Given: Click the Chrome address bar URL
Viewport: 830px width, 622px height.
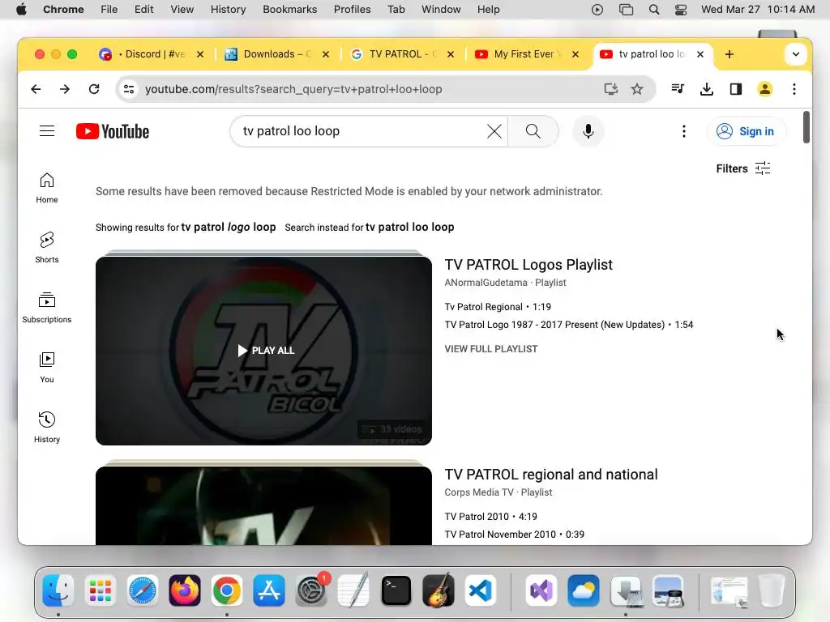Looking at the screenshot, I should click(x=293, y=89).
